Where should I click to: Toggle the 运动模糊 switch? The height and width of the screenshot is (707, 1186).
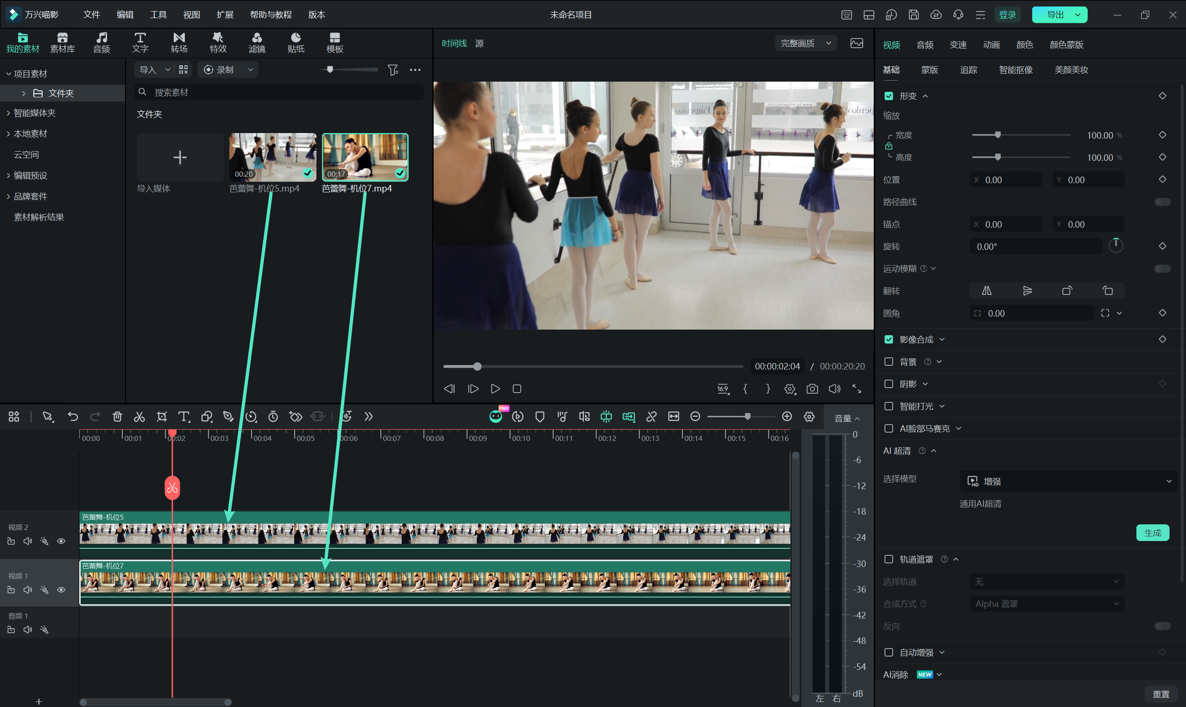(1163, 269)
